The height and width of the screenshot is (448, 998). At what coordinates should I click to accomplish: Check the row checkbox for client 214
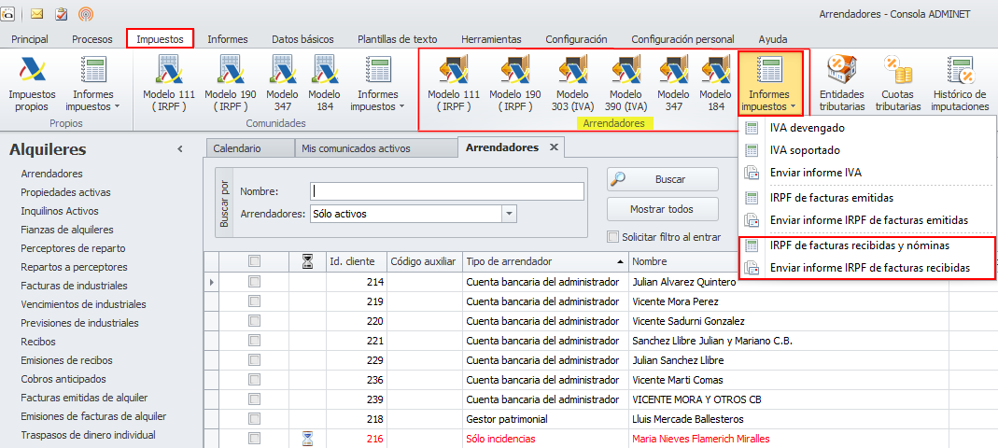[254, 282]
